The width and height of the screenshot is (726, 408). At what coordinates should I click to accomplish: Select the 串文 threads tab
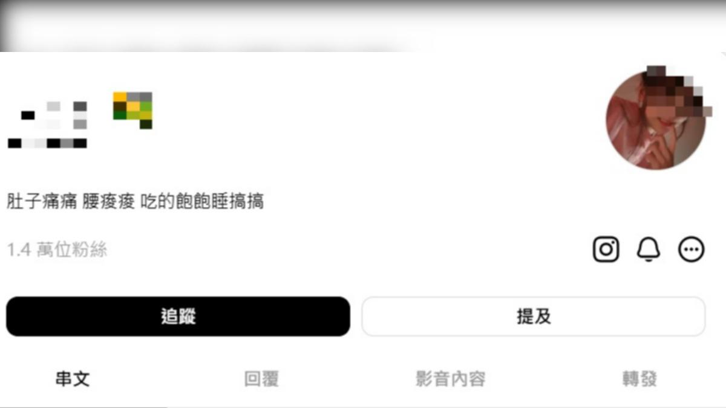(73, 380)
